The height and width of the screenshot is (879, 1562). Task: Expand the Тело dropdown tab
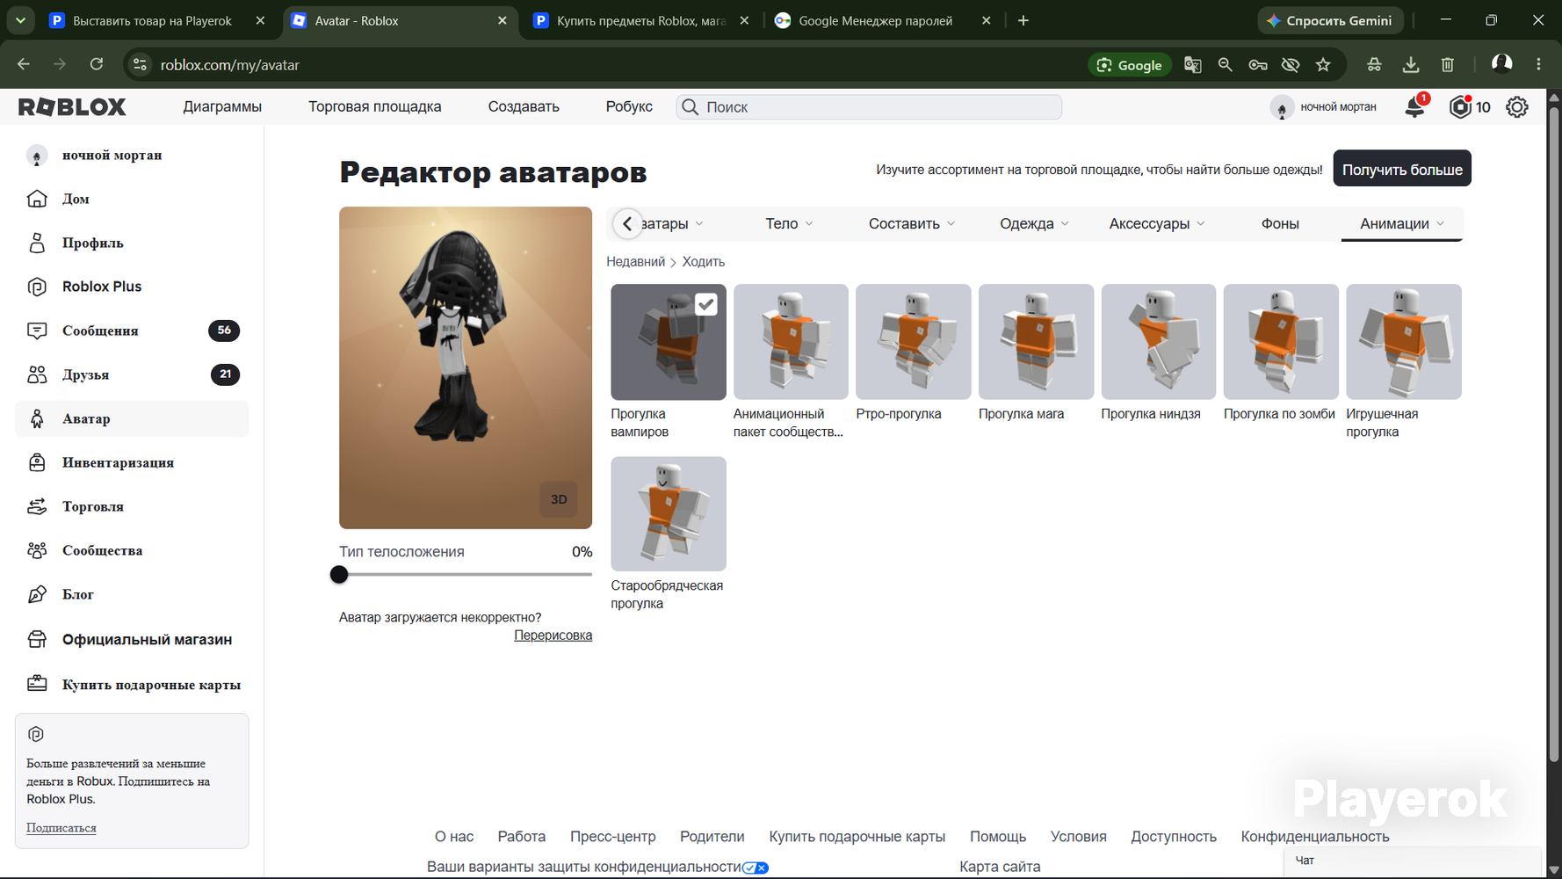coord(789,223)
